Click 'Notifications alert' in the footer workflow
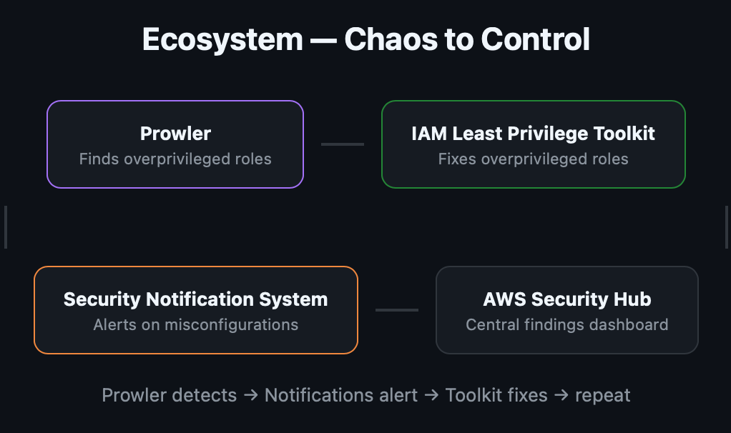Image resolution: width=731 pixels, height=433 pixels. pyautogui.click(x=340, y=395)
